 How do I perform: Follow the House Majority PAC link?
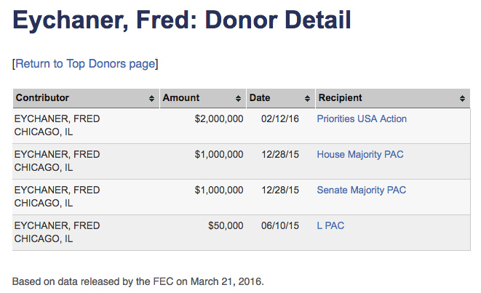359,154
